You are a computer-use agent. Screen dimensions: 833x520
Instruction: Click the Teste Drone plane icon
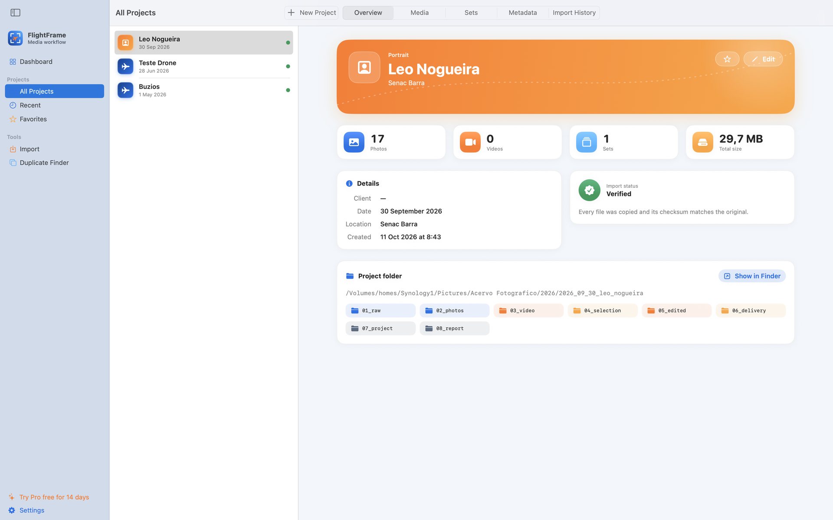pyautogui.click(x=125, y=66)
